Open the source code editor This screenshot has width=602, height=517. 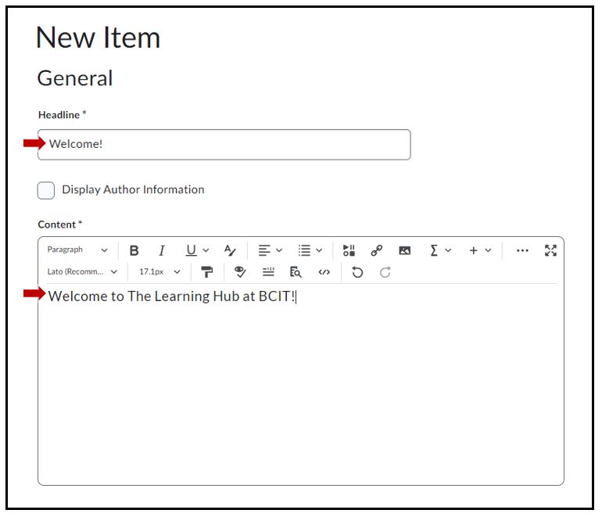[x=324, y=272]
